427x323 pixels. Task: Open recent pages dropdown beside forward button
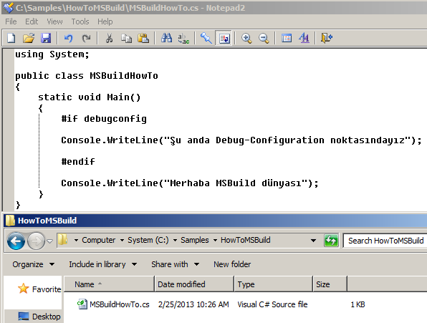50,241
